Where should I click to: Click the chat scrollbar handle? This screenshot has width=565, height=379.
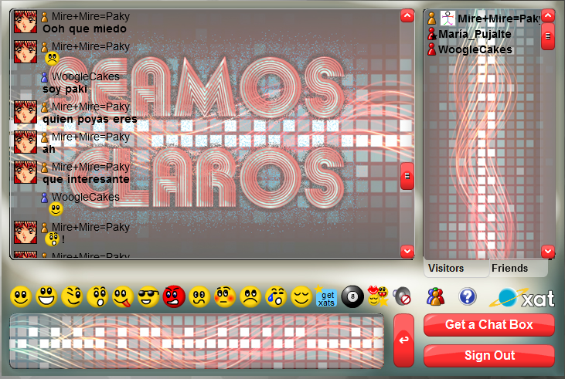coord(407,177)
